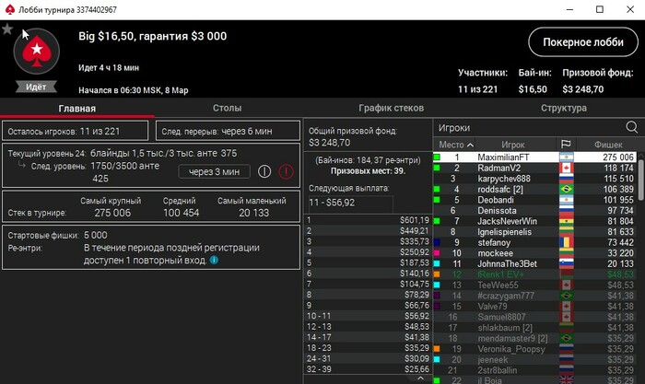
Task: Collapse the payouts list with chevron
Action: [420, 378]
